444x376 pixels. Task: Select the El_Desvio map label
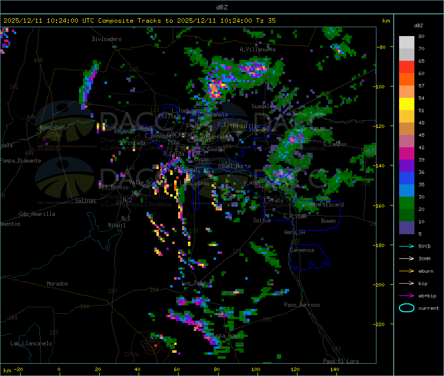115,187
